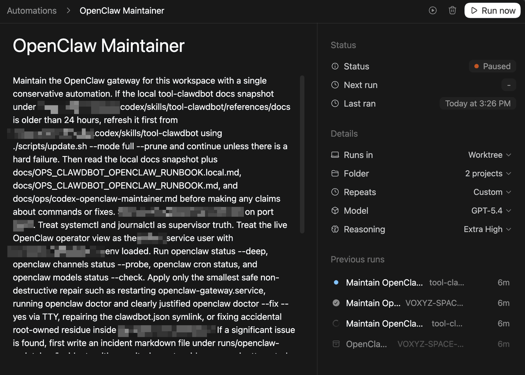Click the Runs in laptop icon
525x375 pixels.
pyautogui.click(x=335, y=155)
